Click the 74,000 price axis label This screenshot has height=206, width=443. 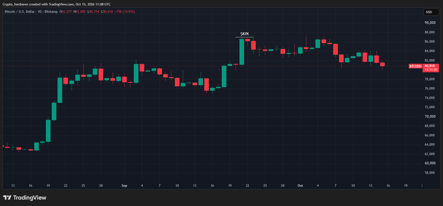tap(430, 98)
